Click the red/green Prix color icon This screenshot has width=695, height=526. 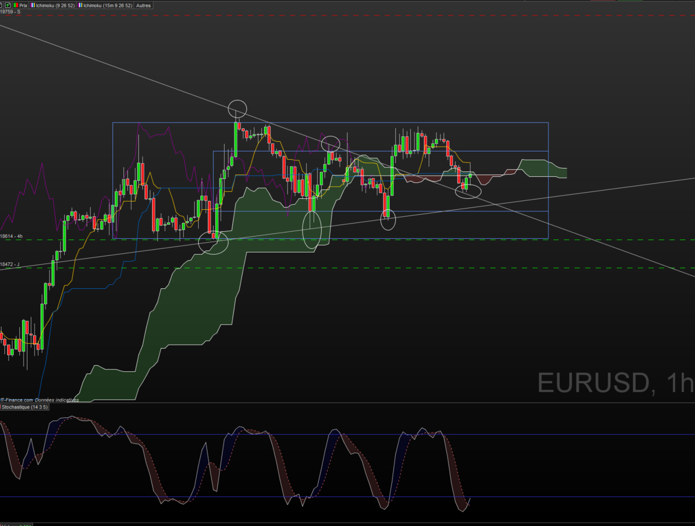point(16,5)
